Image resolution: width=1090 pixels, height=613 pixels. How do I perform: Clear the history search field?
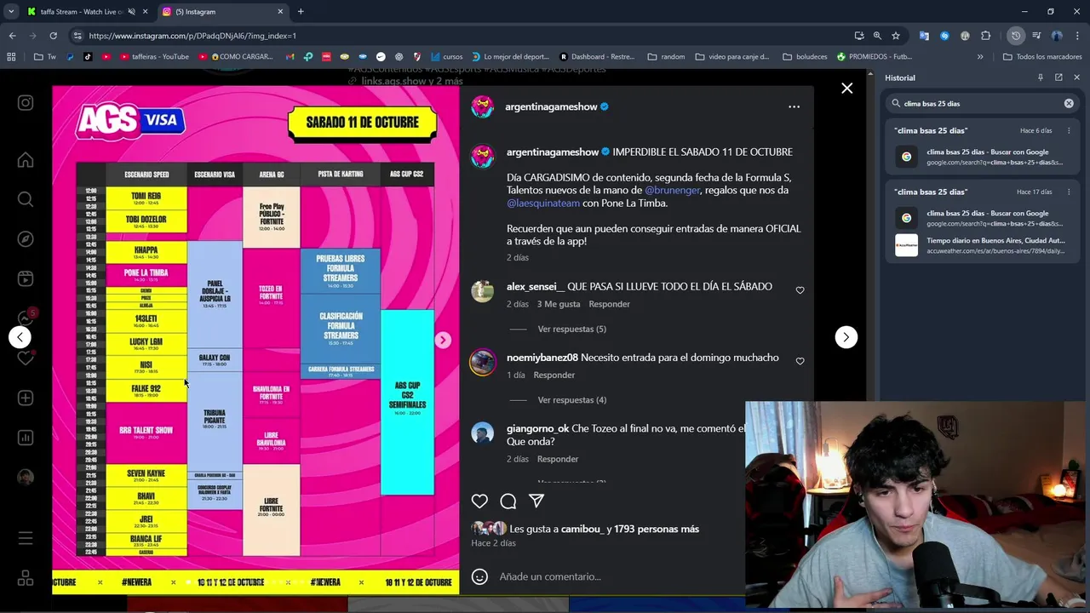click(1069, 103)
